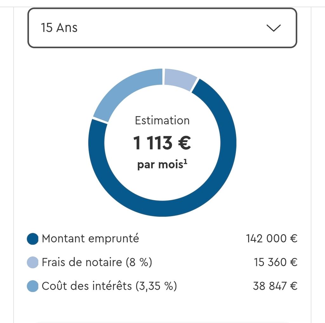Click the pale notary fees donut segment

point(180,79)
